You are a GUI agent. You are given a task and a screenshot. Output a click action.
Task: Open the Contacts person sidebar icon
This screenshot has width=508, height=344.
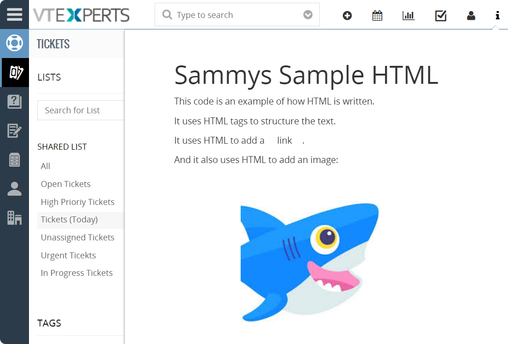tap(15, 189)
